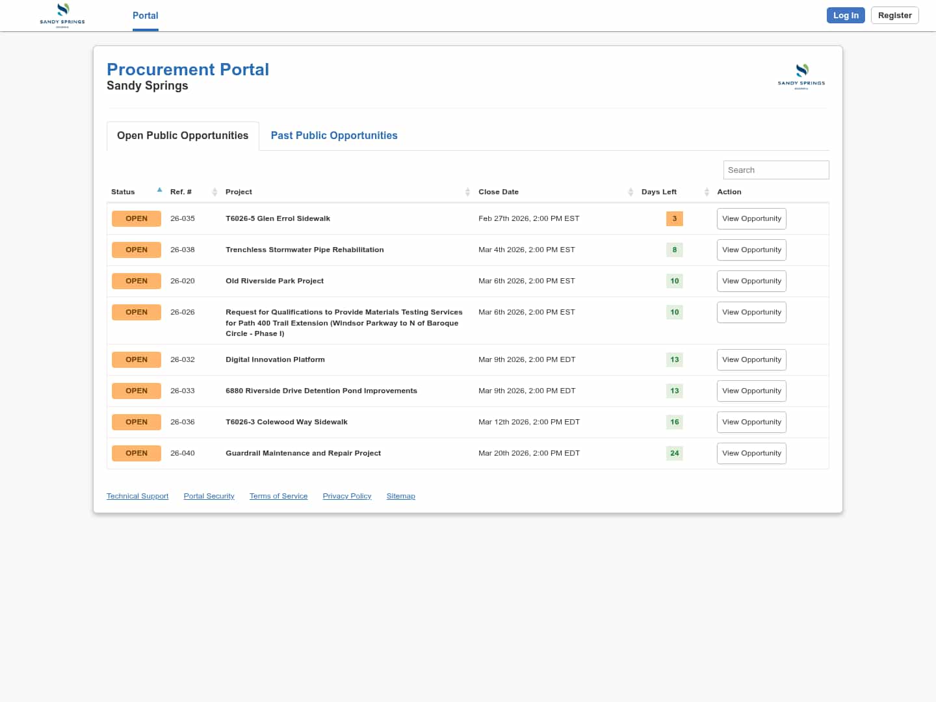Sort by Project column arrows

tap(467, 192)
